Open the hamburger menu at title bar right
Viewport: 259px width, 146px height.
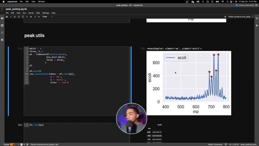coord(256,5)
